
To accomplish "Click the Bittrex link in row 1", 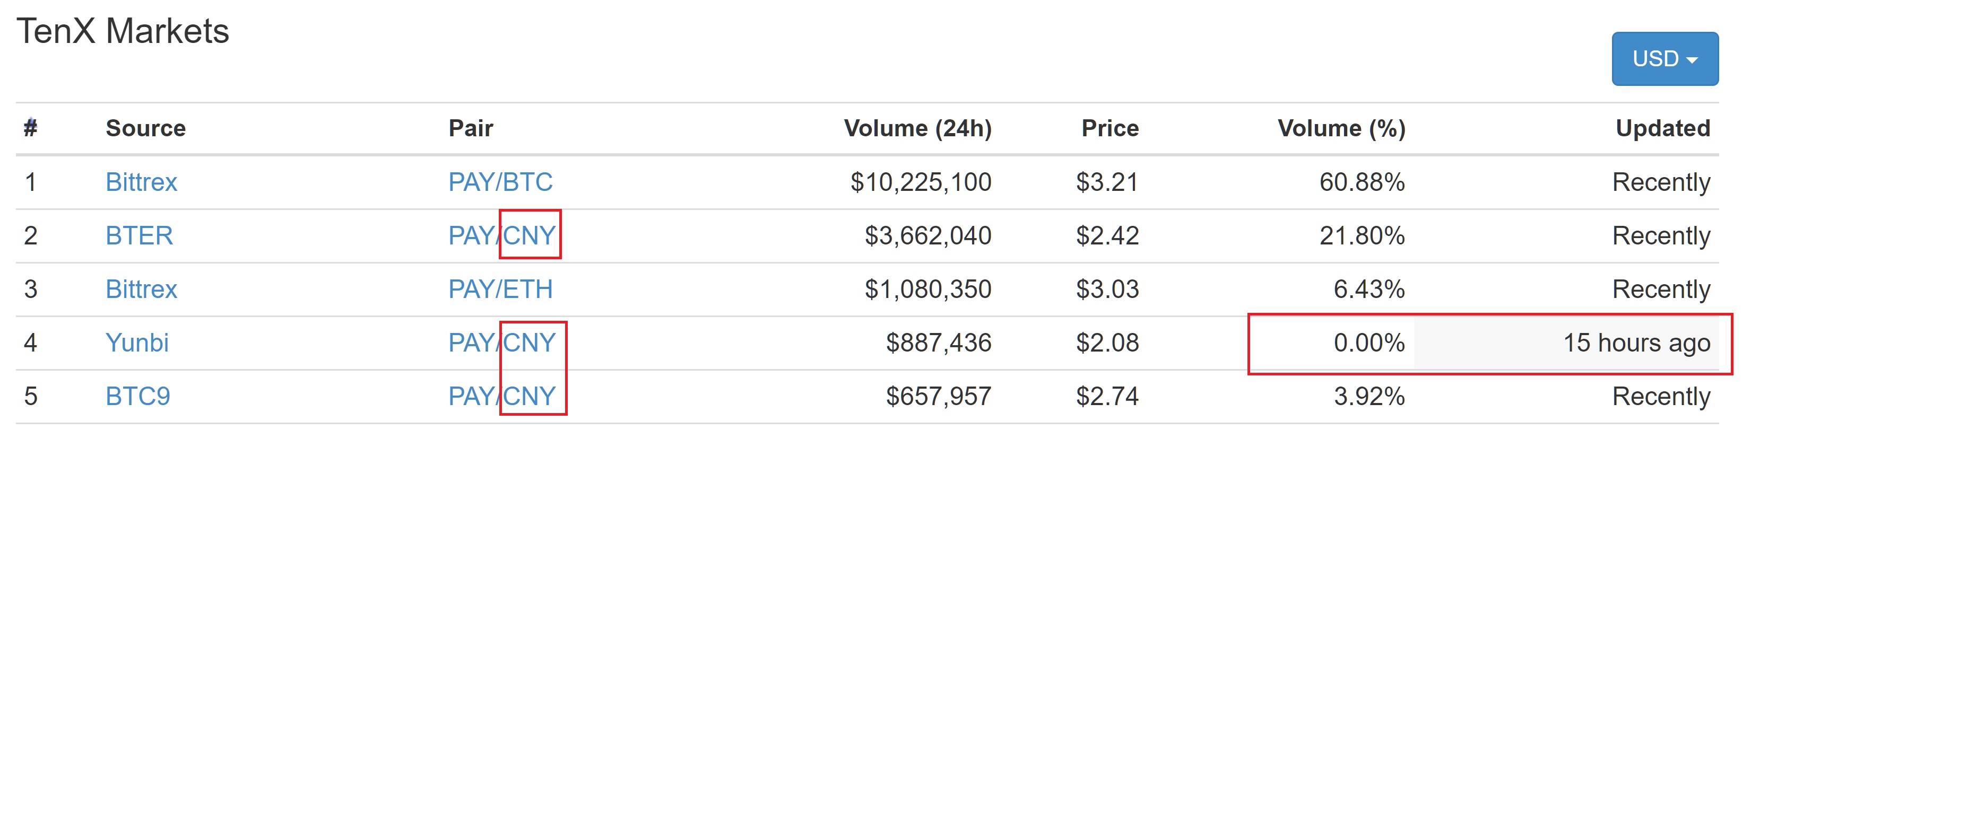I will (x=141, y=182).
